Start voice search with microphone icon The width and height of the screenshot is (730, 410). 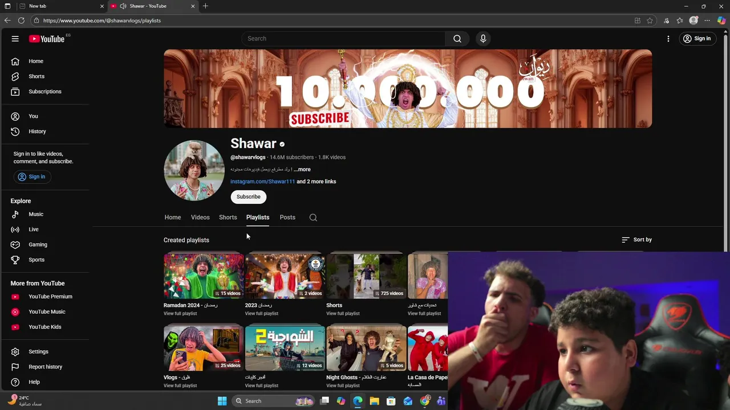coord(483,39)
